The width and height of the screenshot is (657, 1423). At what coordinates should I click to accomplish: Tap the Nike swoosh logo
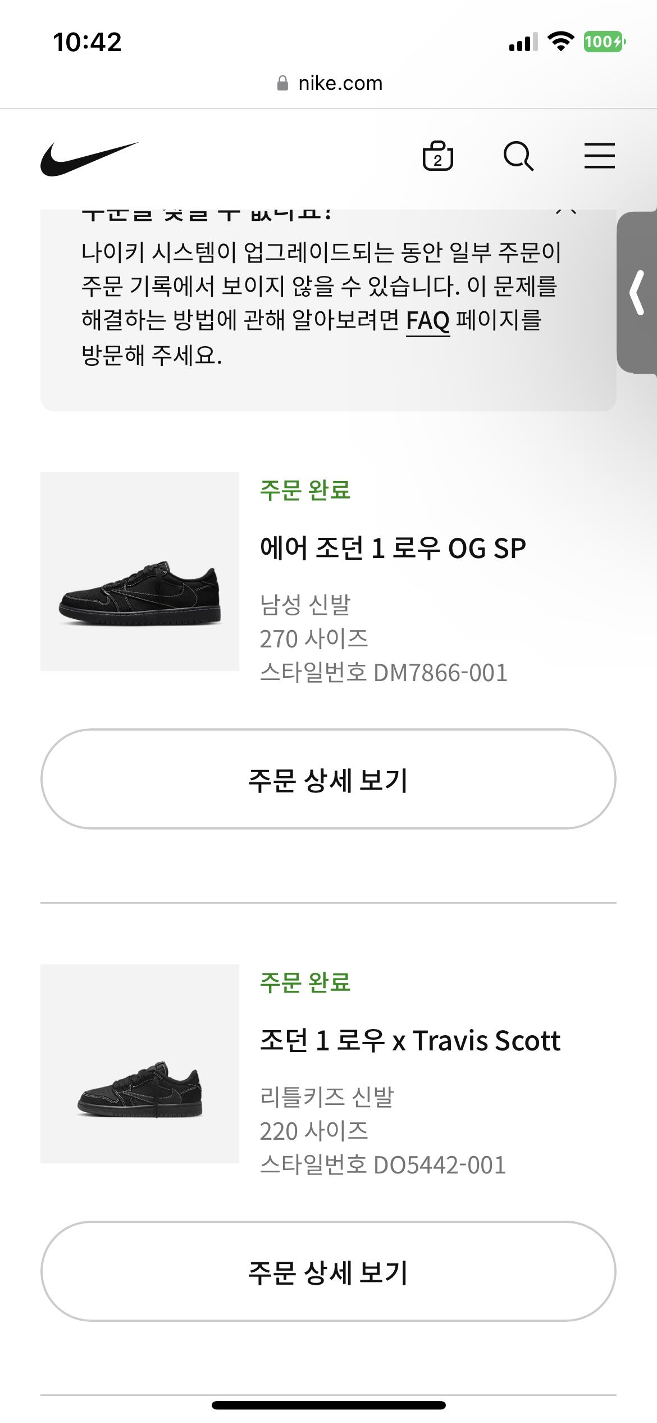(89, 158)
